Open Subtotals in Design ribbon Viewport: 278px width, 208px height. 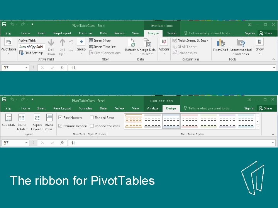8,122
